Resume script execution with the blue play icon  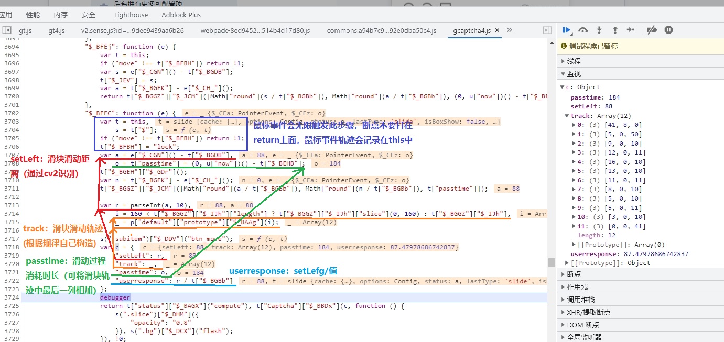567,30
